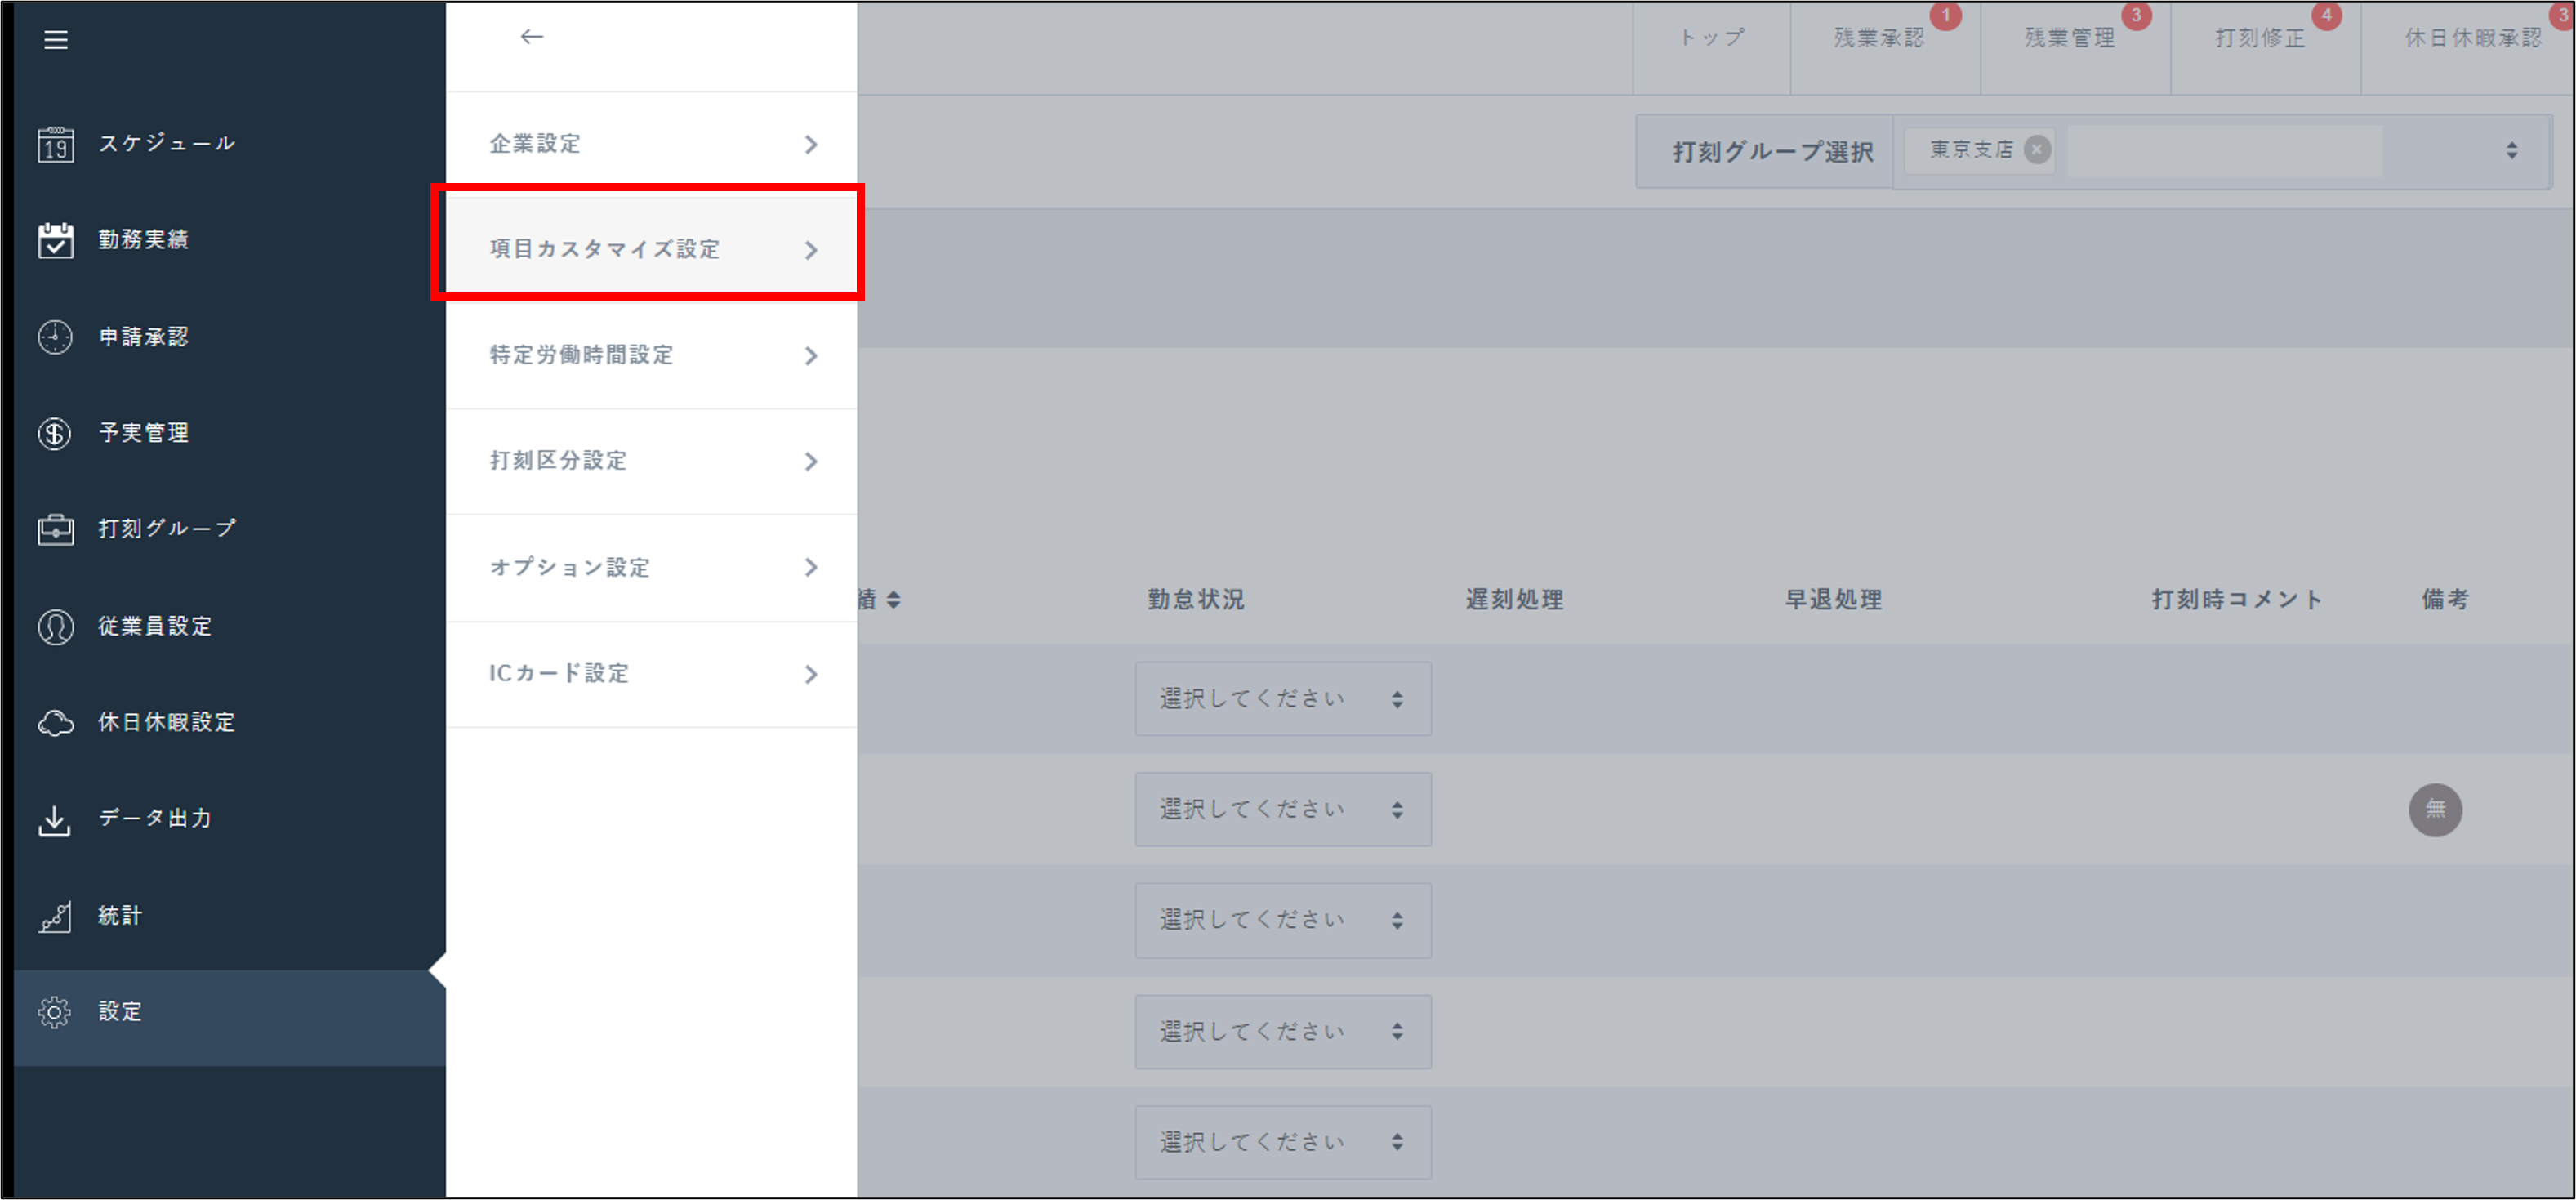Switch to the 打刻修正 tab

pos(2260,38)
